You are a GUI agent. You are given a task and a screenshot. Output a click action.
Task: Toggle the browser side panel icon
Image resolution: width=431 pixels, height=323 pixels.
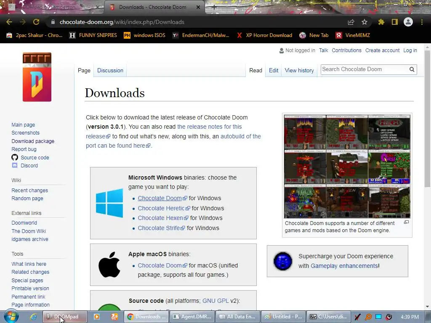(x=395, y=22)
